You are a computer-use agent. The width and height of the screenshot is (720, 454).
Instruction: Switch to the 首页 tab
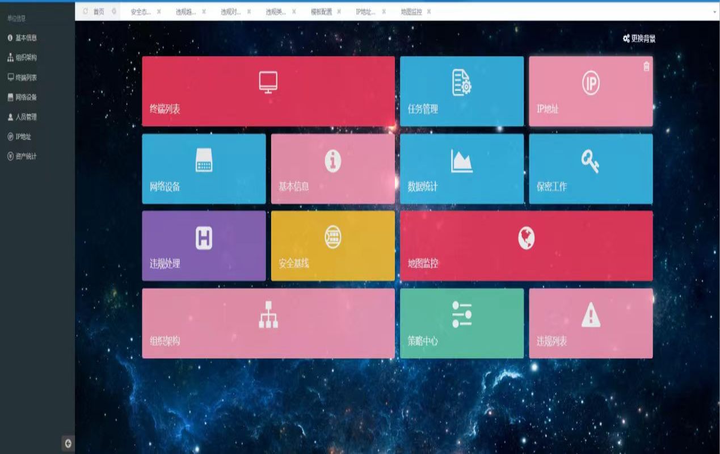99,11
